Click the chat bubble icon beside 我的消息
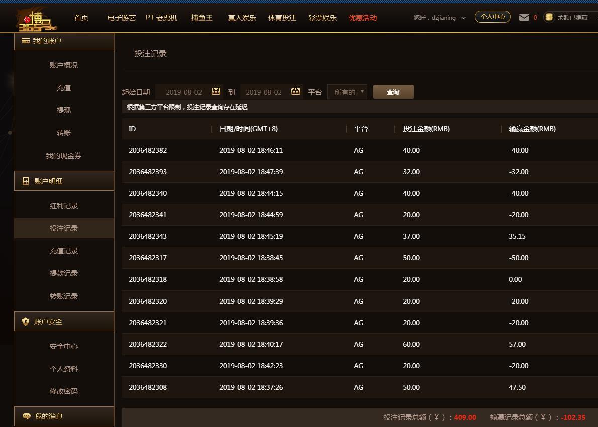The height and width of the screenshot is (427, 598). [x=26, y=416]
